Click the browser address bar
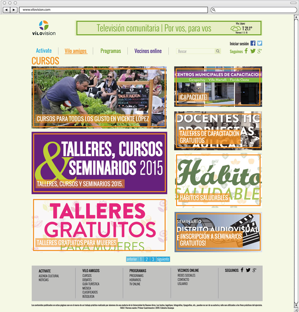299x312 pixels. [113, 10]
